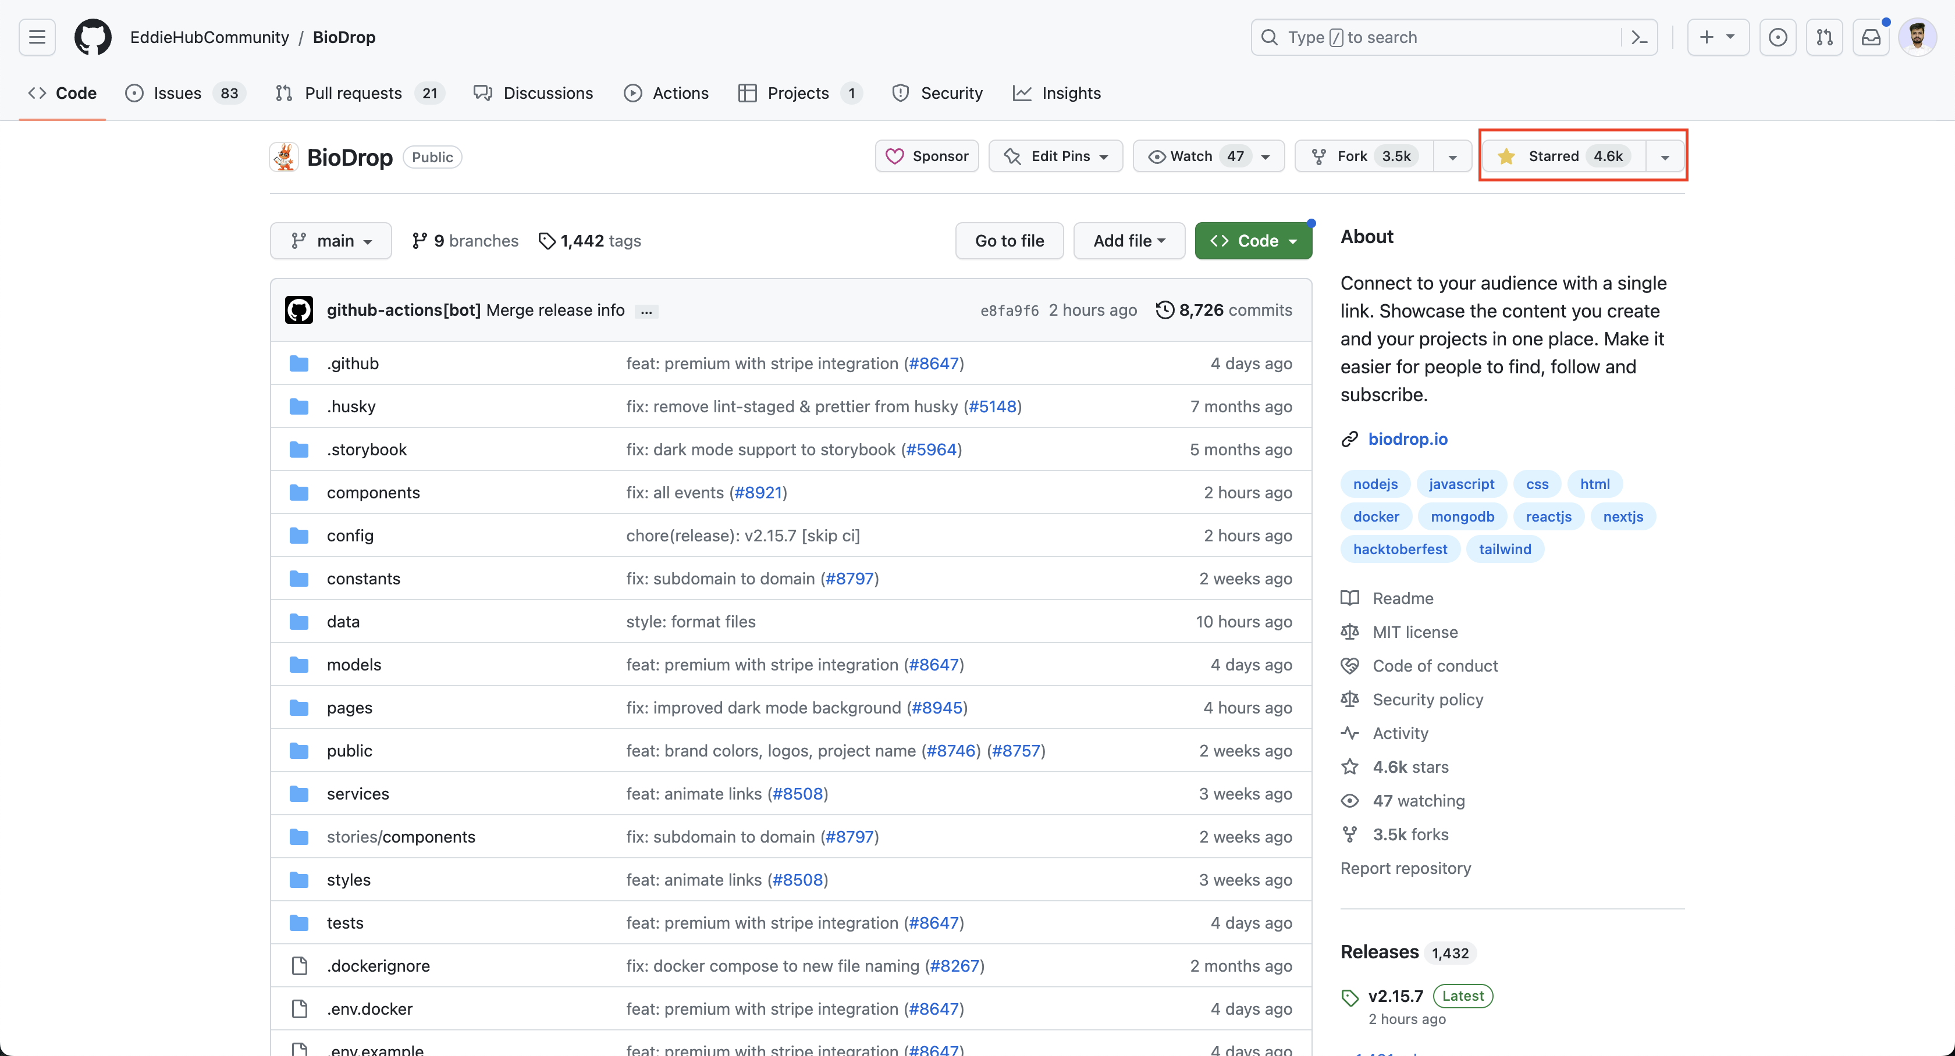Image resolution: width=1955 pixels, height=1056 pixels.
Task: Click the commit history clock icon
Action: 1165,309
